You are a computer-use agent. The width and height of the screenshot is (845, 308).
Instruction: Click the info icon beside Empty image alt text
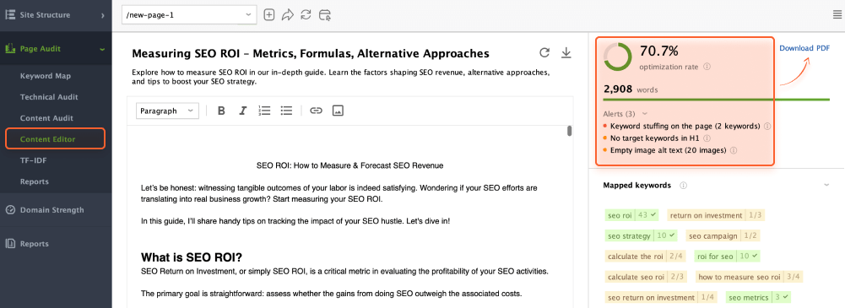[x=734, y=150]
